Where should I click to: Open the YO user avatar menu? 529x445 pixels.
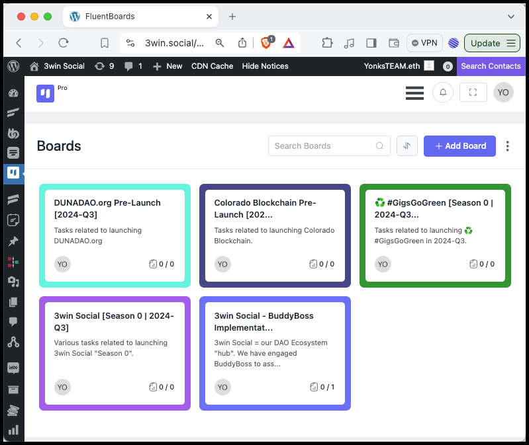[x=503, y=93]
